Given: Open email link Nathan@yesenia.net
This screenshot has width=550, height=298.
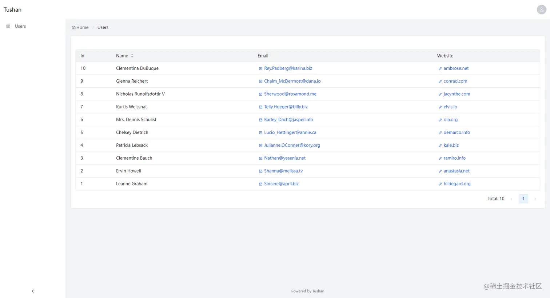Looking at the screenshot, I should [285, 158].
